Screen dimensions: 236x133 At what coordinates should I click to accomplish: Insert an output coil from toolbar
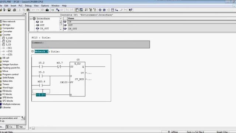pyautogui.click(x=108, y=10)
